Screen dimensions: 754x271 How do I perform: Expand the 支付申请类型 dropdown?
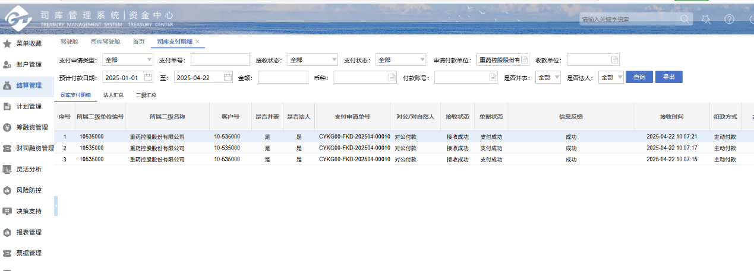coord(149,60)
